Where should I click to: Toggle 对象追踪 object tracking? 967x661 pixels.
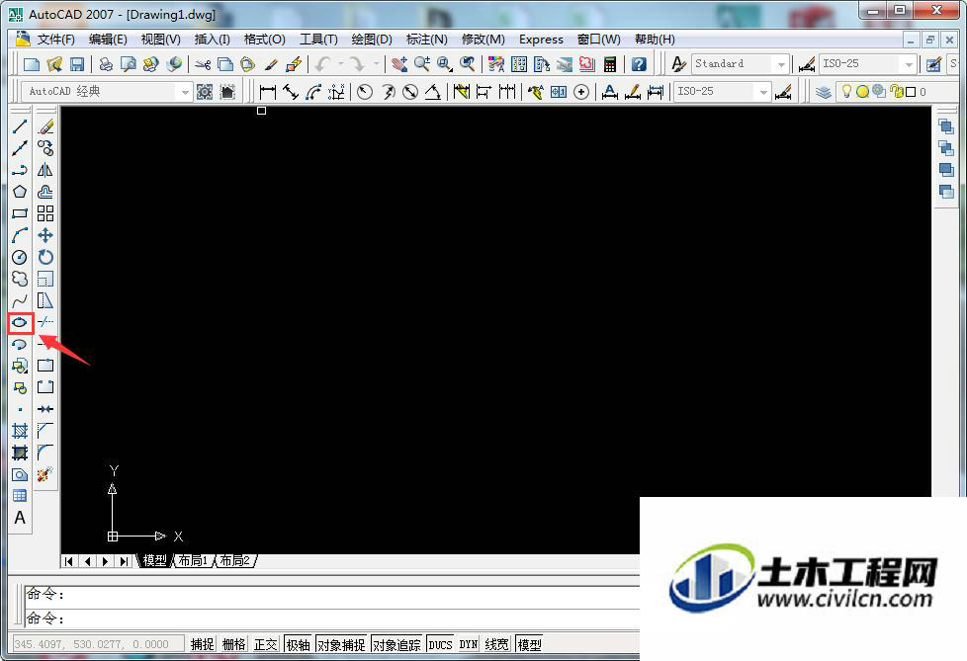coord(396,644)
